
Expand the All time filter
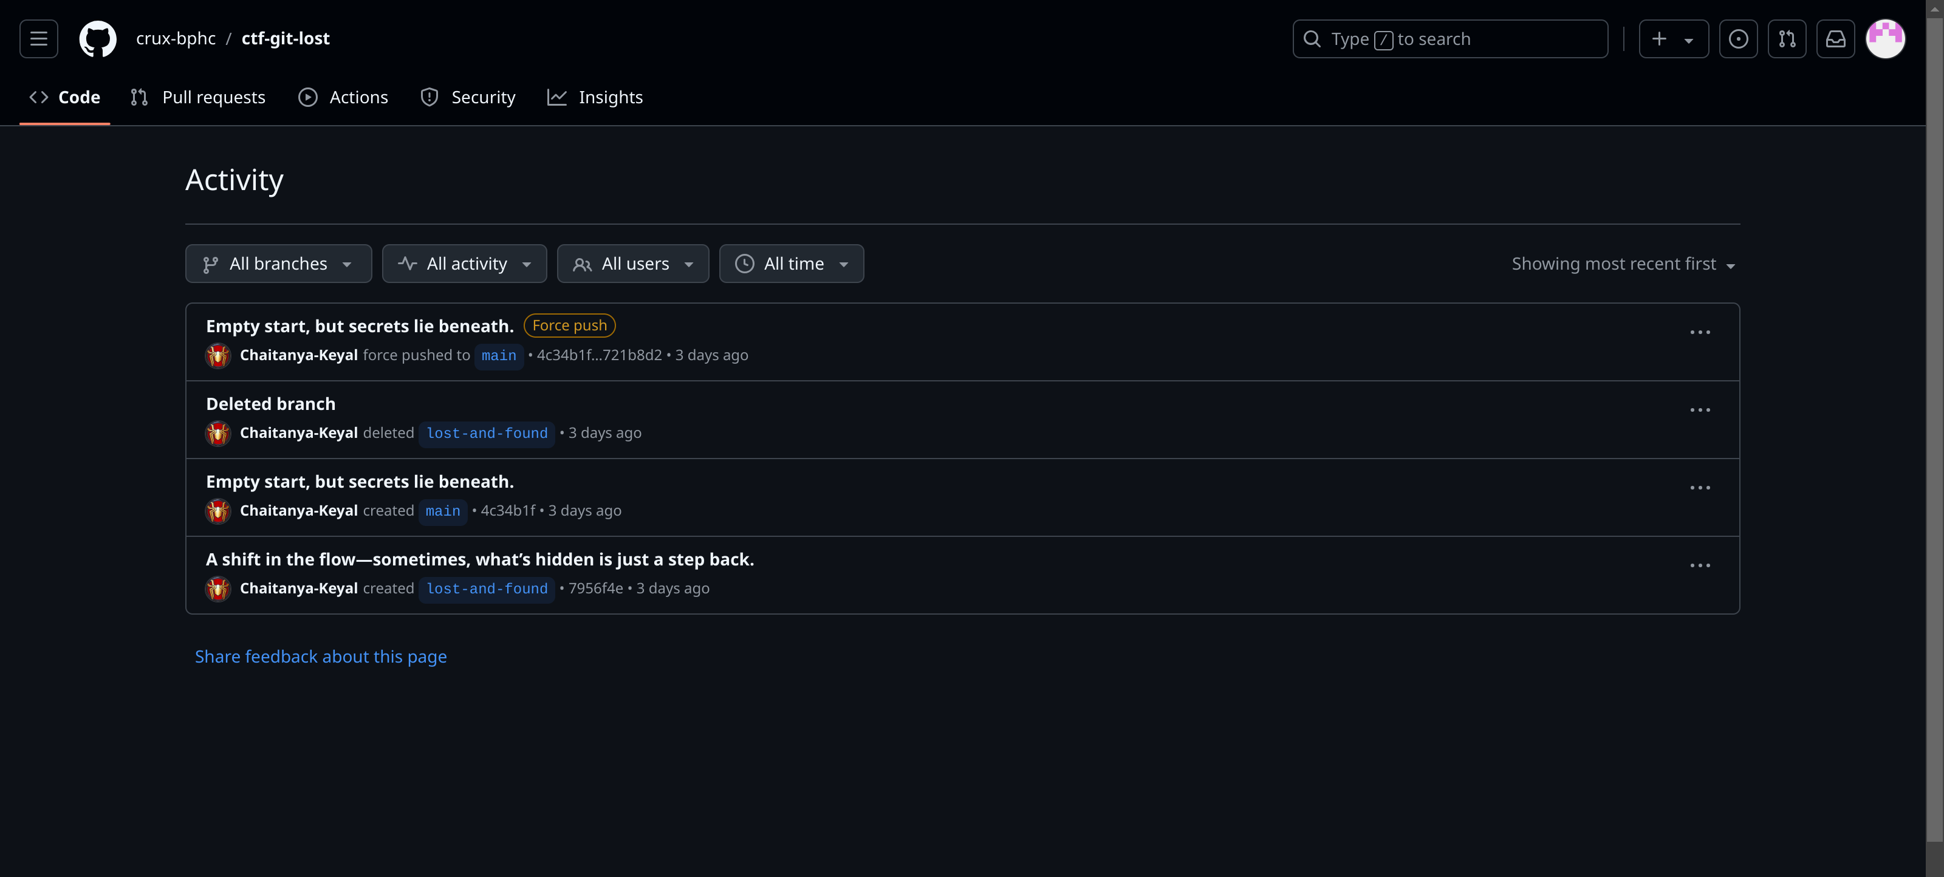(791, 264)
